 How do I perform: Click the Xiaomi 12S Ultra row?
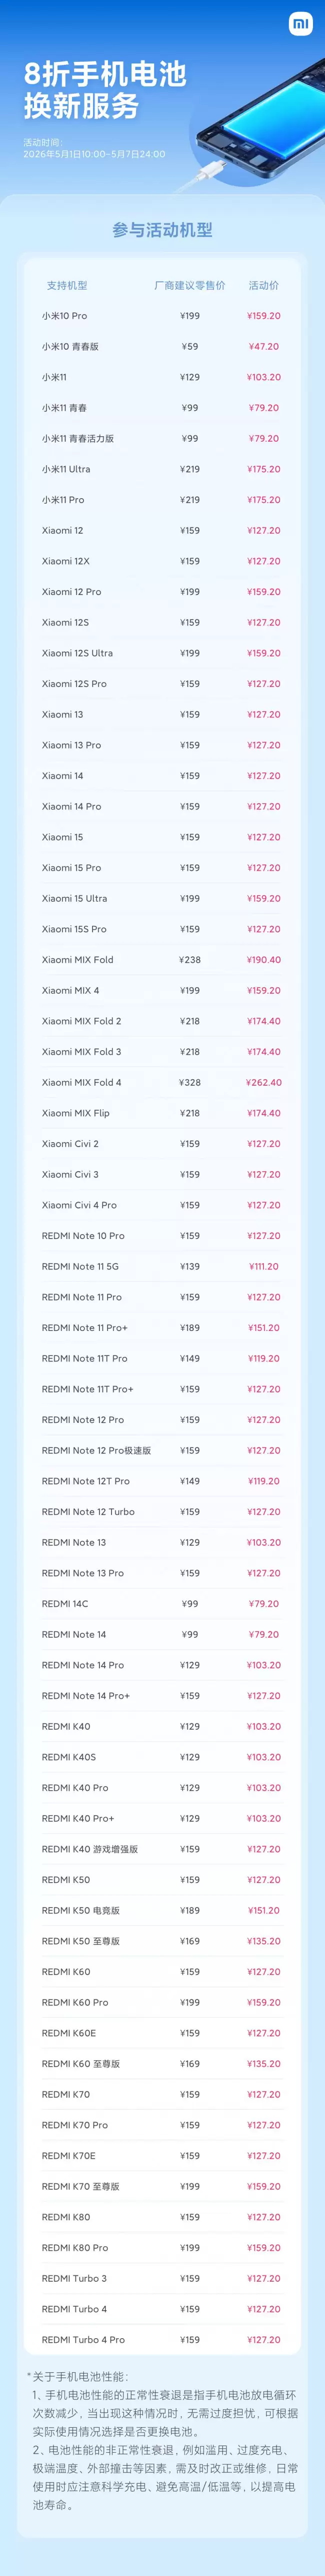tap(162, 653)
